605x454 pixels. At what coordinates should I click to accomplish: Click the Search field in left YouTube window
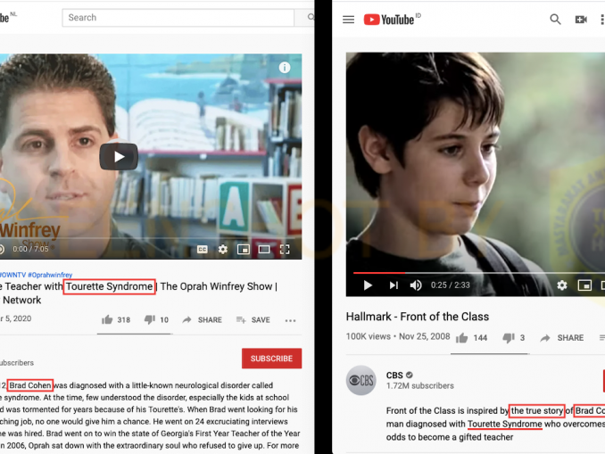(x=178, y=18)
